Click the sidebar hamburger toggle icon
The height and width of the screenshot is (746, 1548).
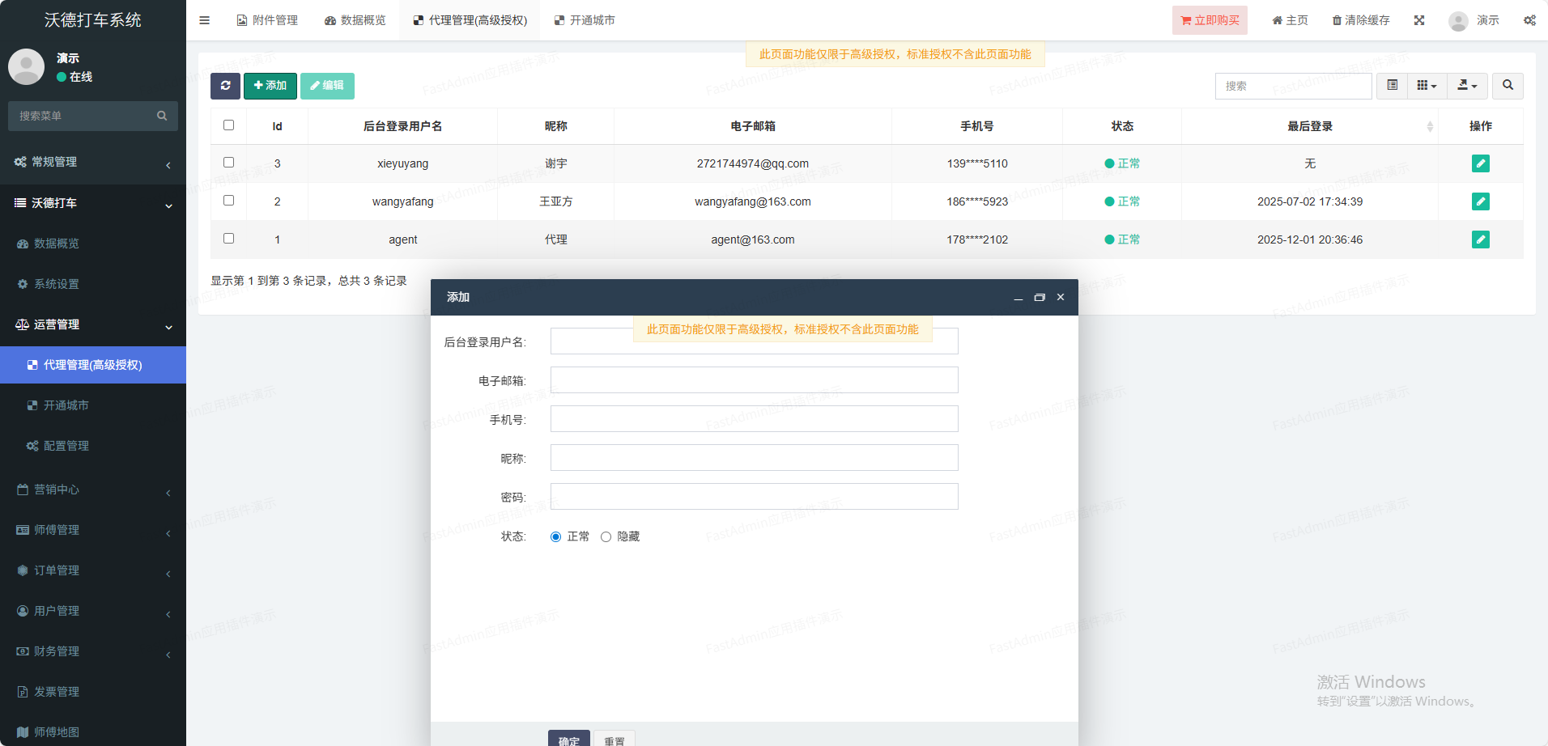(204, 20)
